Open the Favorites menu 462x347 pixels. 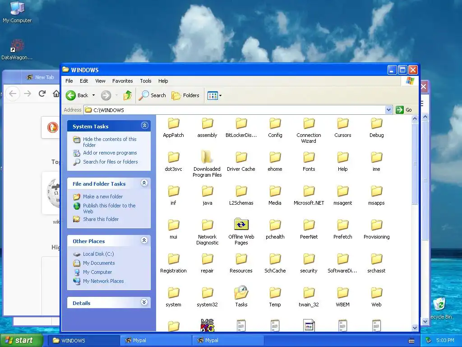point(123,81)
